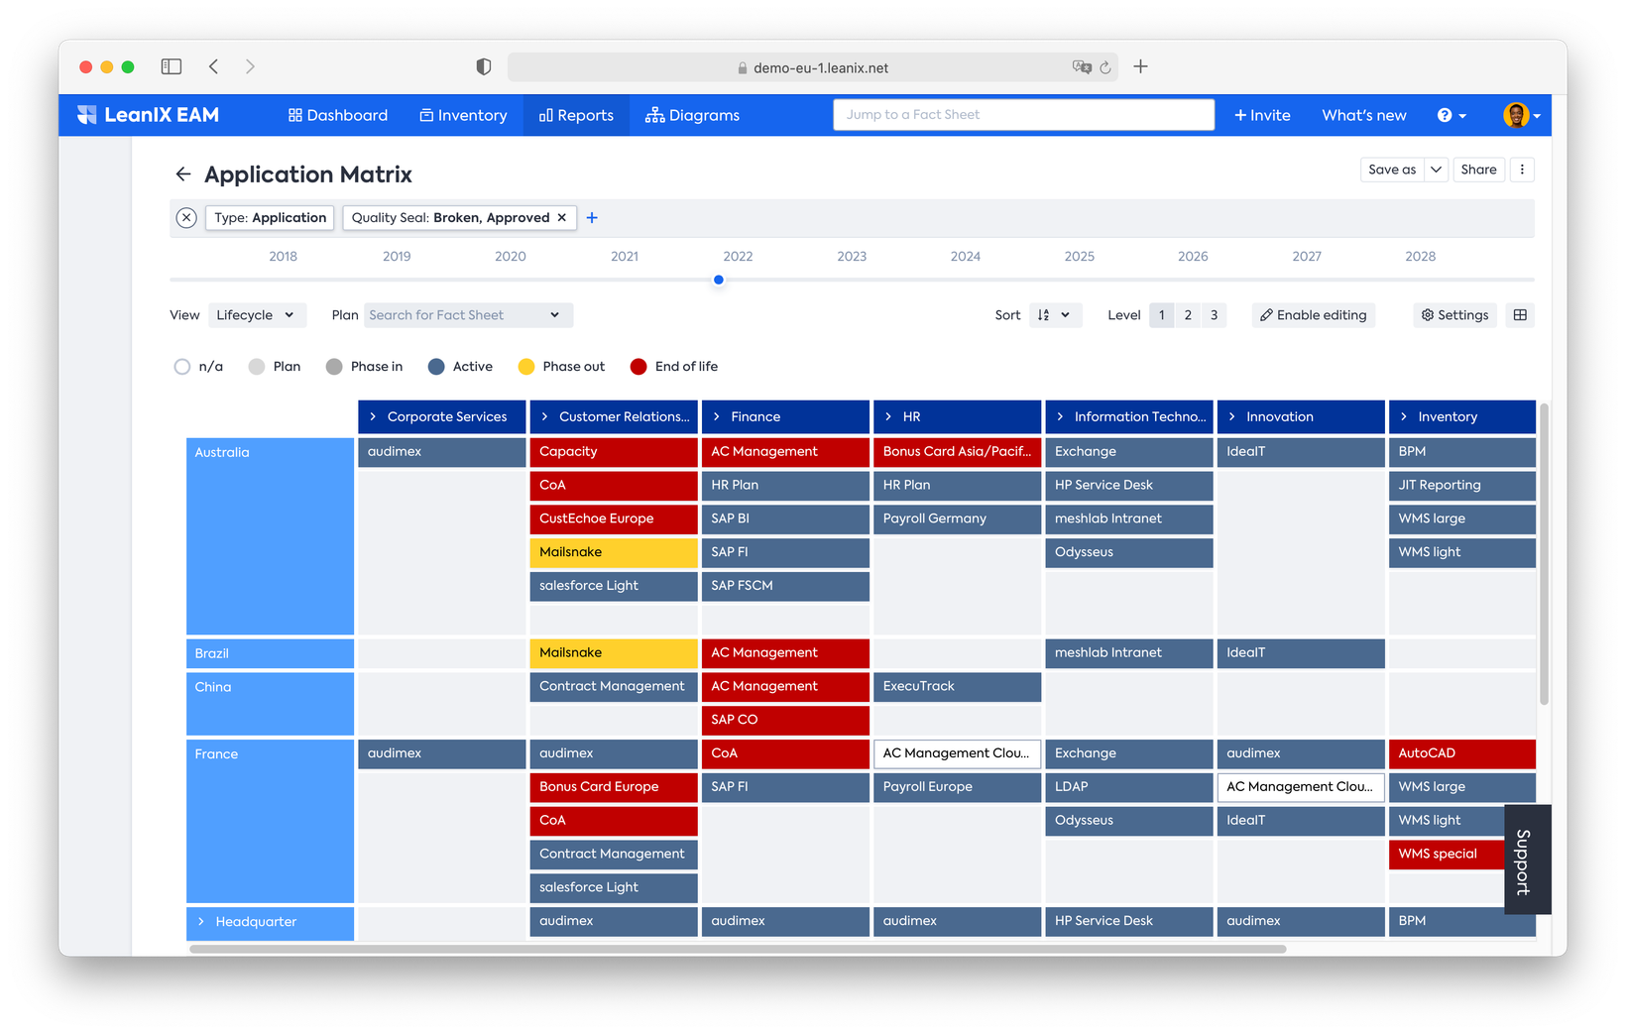Toggle the End of life legend item
The image size is (1626, 1034).
(x=674, y=367)
